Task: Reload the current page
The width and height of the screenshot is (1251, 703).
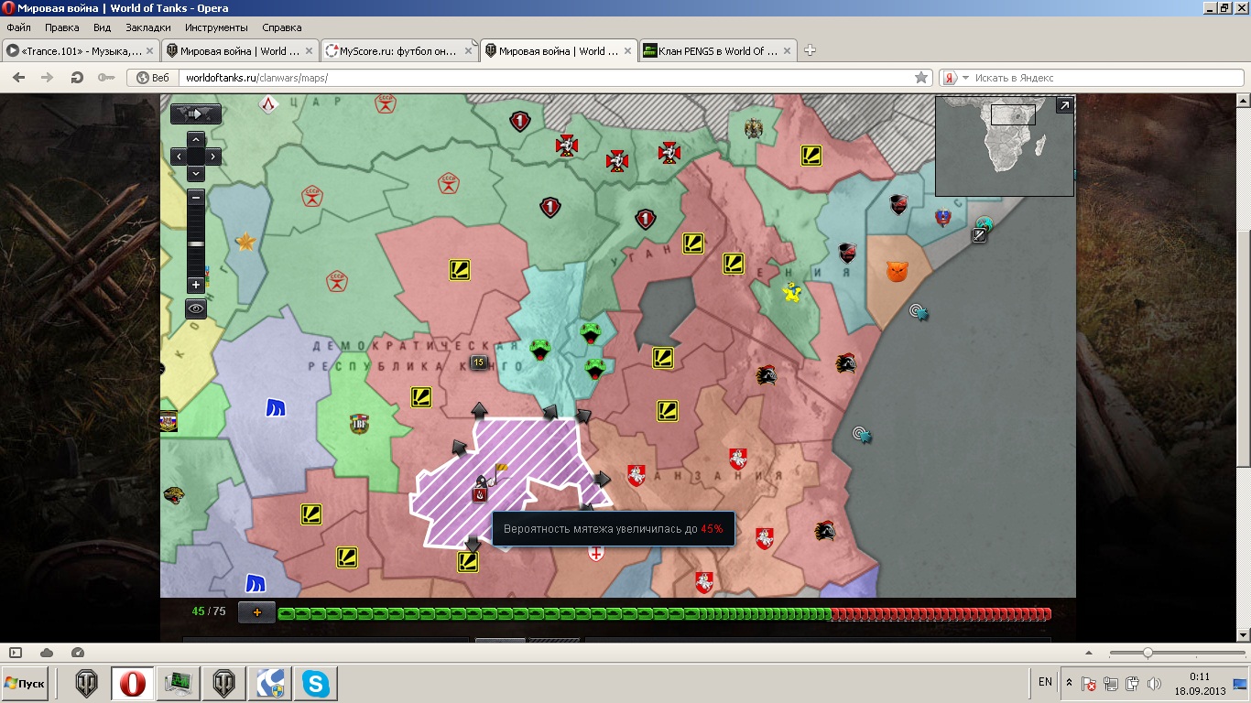Action: pyautogui.click(x=77, y=78)
